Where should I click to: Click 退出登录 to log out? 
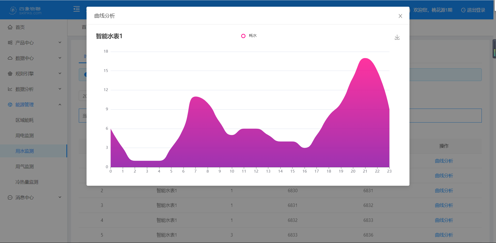click(473, 10)
